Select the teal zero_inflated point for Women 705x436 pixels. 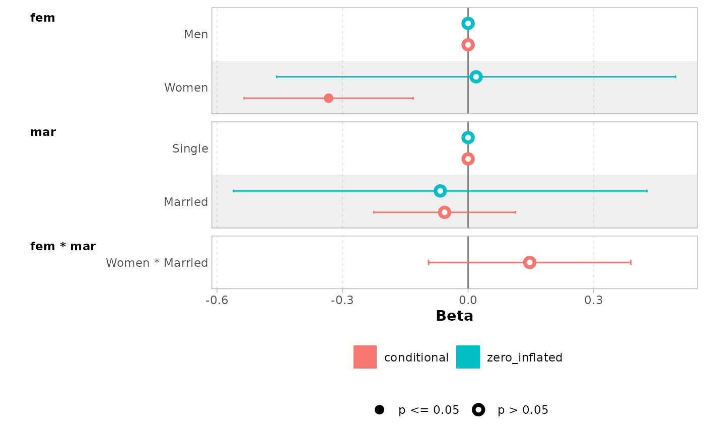pos(476,77)
